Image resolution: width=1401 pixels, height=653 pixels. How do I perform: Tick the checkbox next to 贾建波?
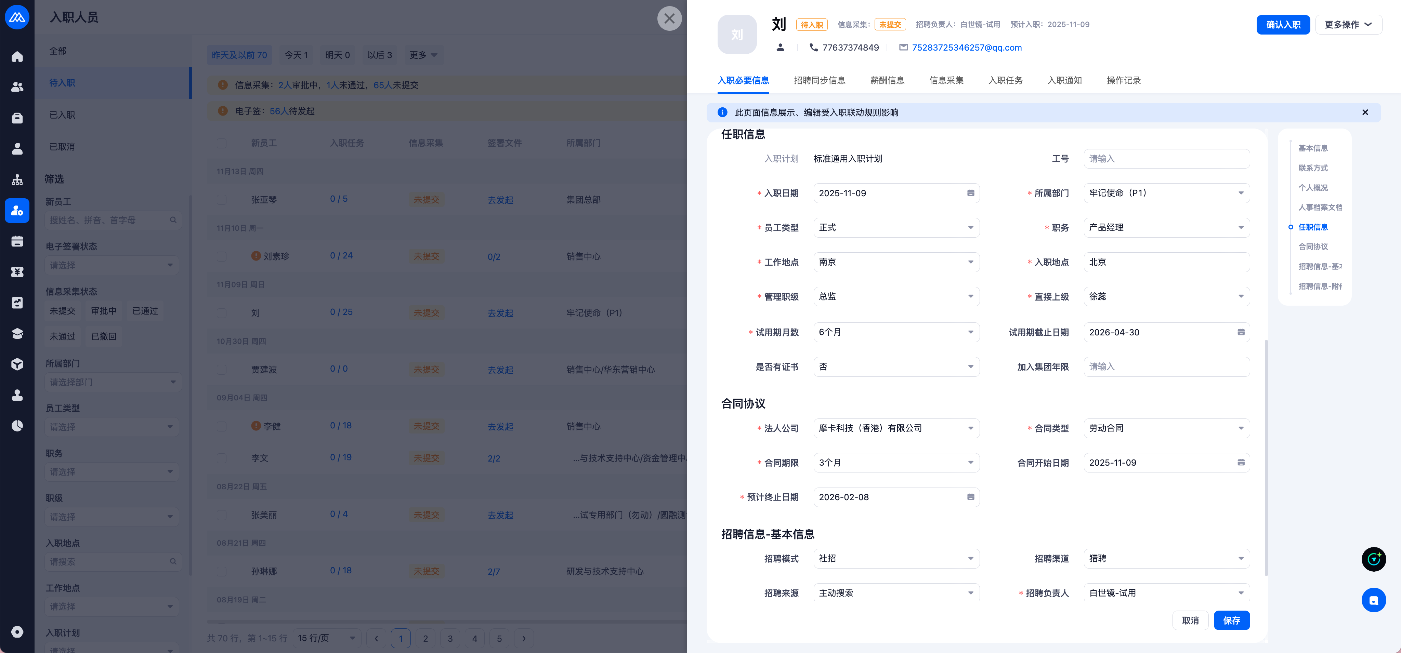222,370
